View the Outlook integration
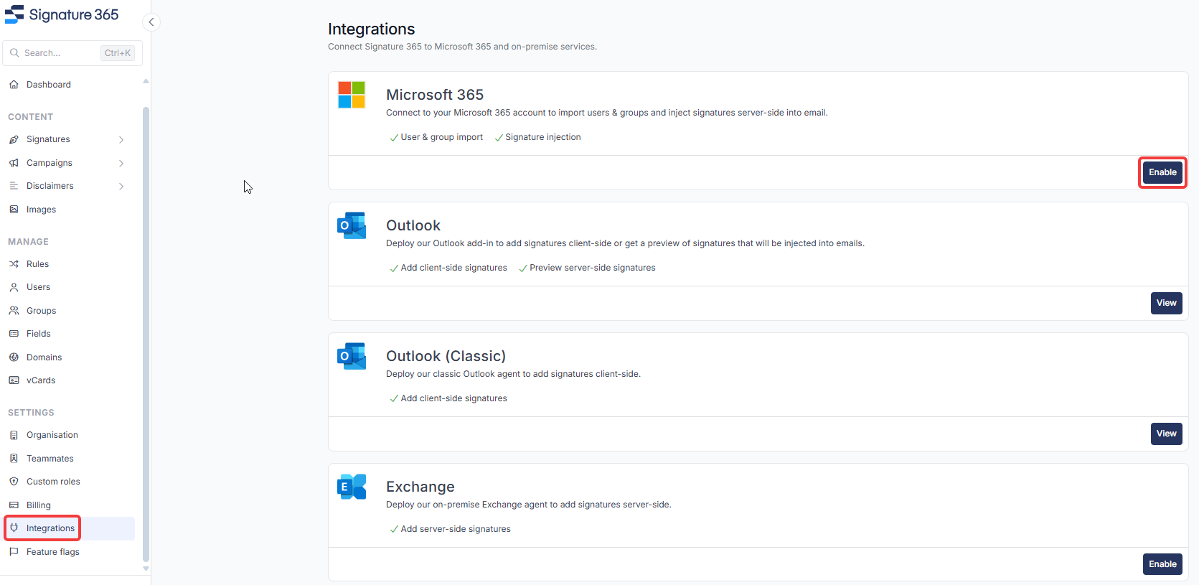This screenshot has height=585, width=1199. click(1167, 303)
